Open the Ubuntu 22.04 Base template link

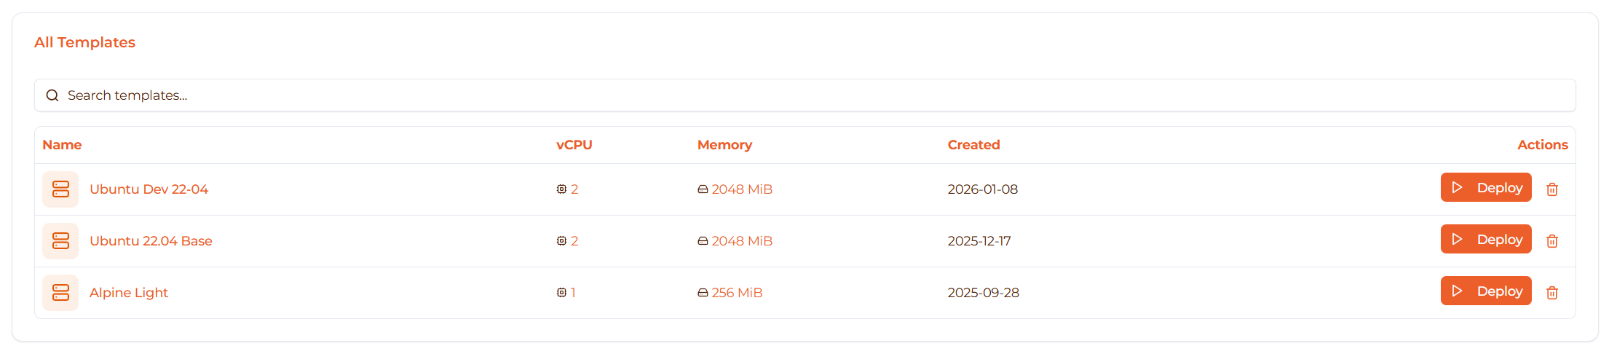(151, 241)
